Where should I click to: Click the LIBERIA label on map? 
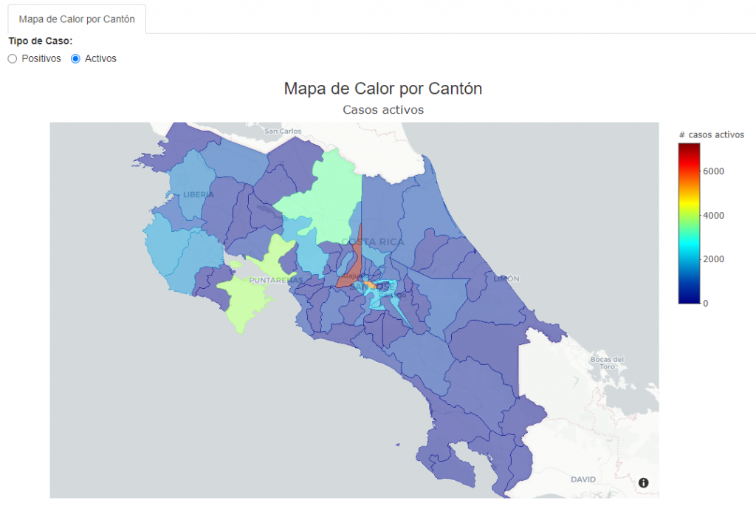click(x=199, y=195)
